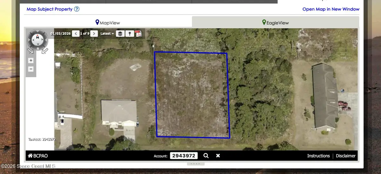Click the '1 of 9' image counter

click(x=85, y=34)
